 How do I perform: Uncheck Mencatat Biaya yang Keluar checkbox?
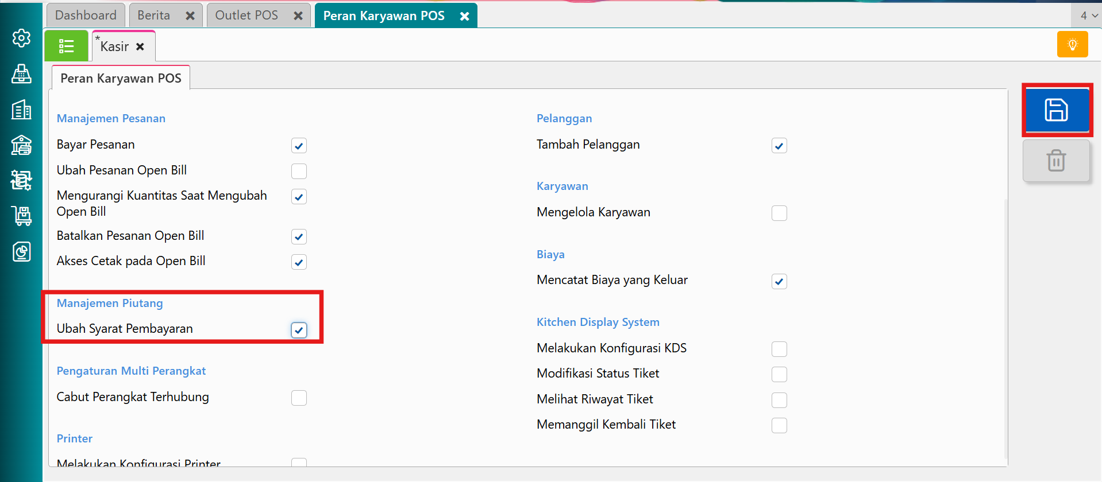click(x=779, y=281)
